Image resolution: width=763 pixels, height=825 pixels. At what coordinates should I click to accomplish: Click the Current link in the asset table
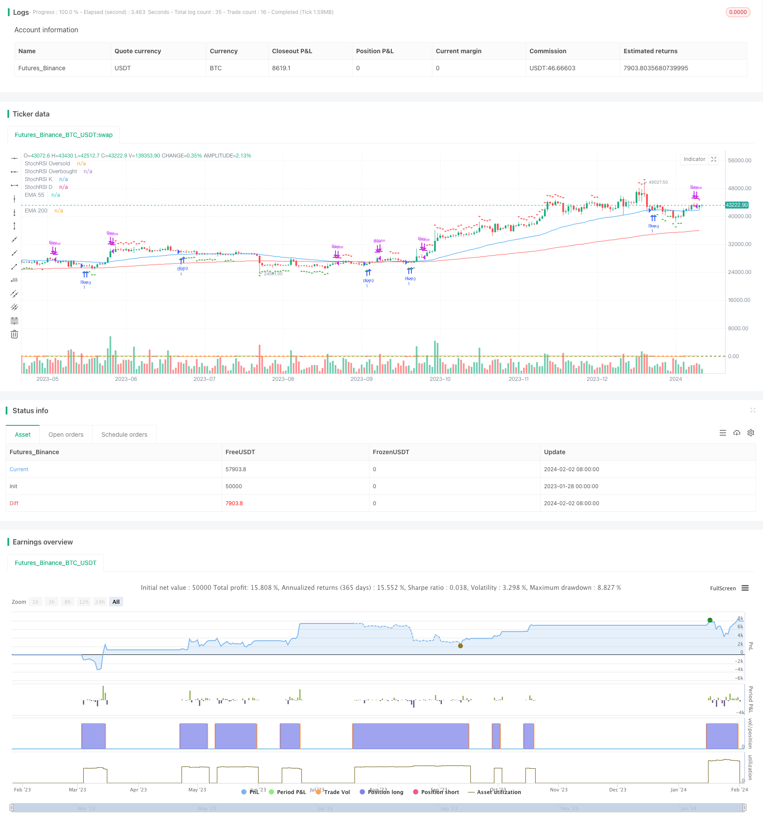tap(19, 469)
